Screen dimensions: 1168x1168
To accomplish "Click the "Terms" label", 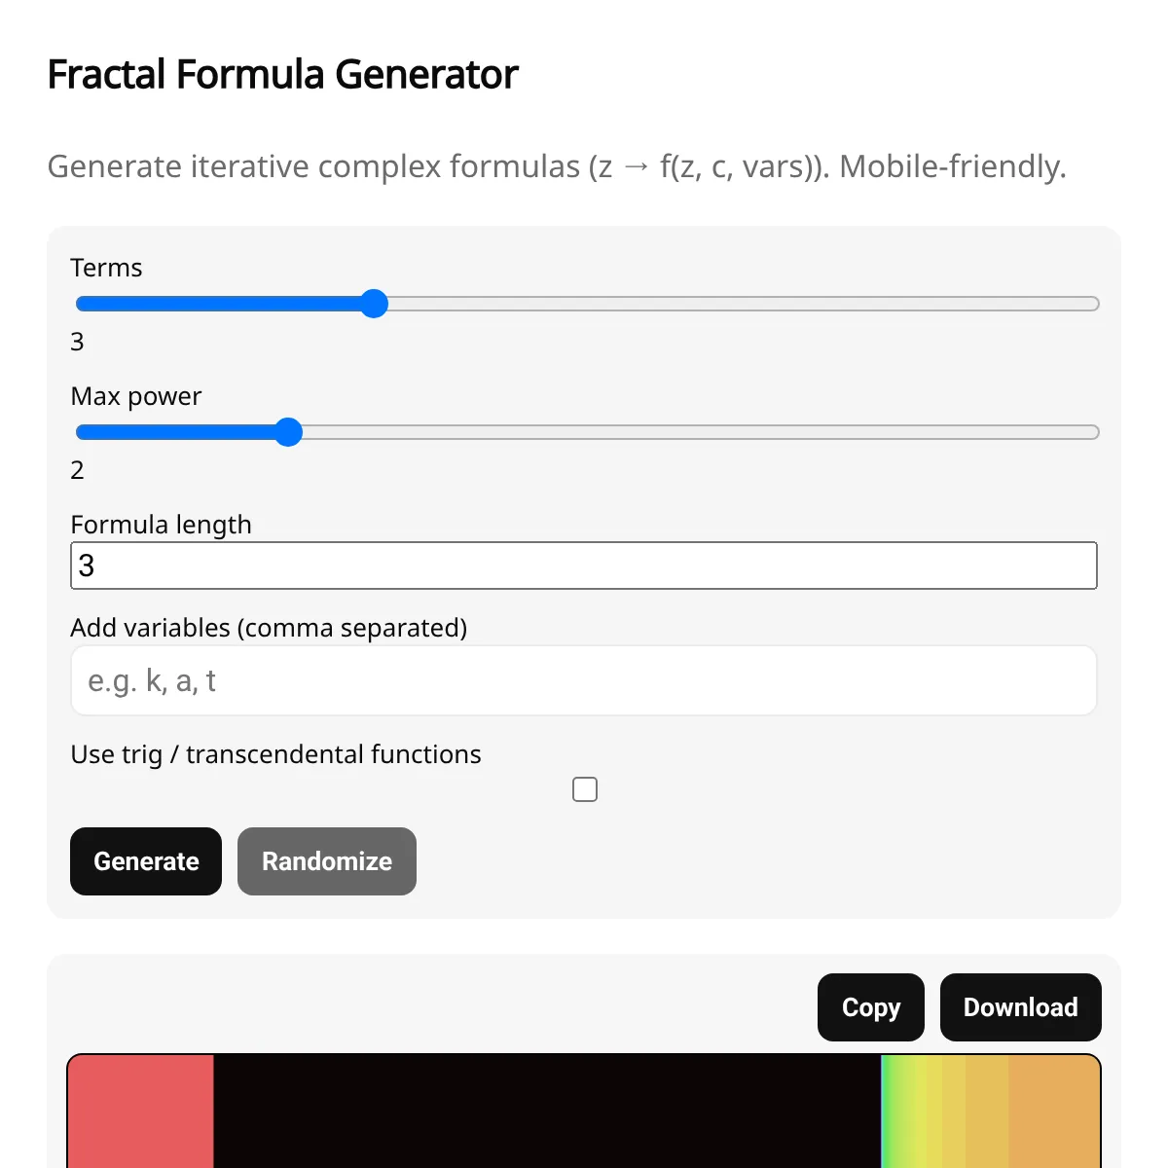I will (106, 268).
